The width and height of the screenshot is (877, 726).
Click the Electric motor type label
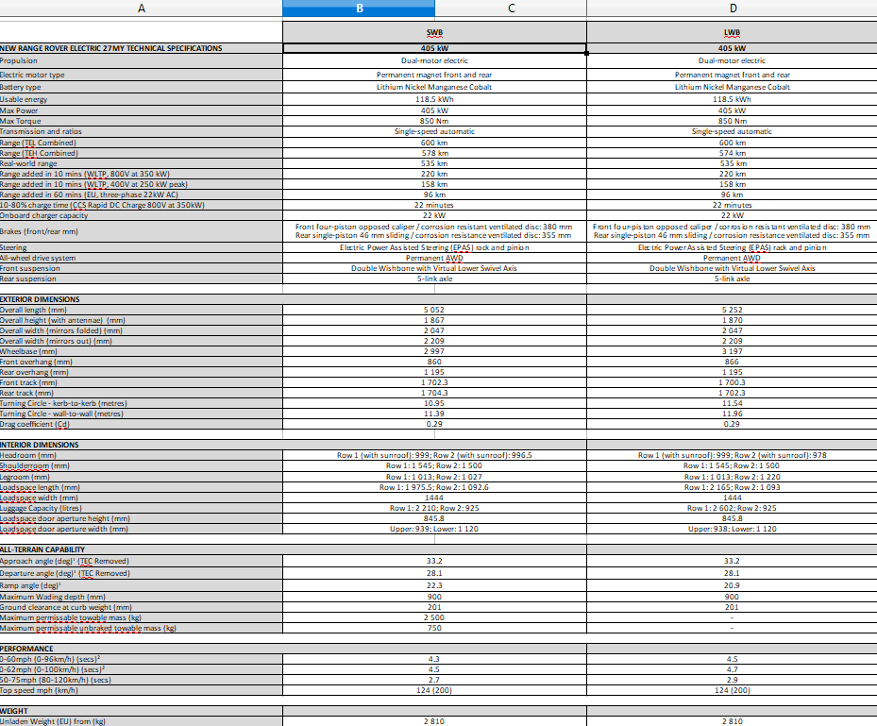click(141, 75)
